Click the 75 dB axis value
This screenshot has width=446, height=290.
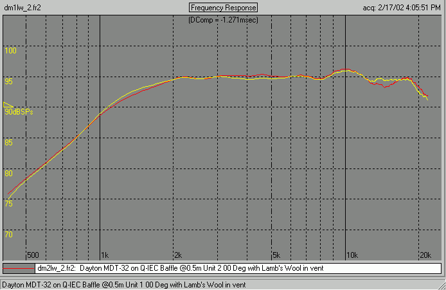[9, 204]
